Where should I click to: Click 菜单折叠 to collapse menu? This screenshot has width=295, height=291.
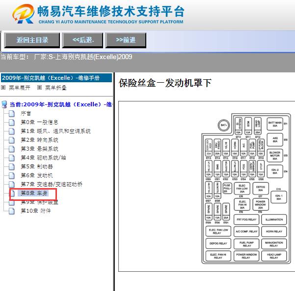click(56, 88)
